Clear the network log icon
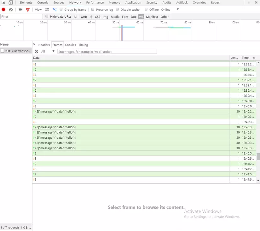 click(x=11, y=10)
